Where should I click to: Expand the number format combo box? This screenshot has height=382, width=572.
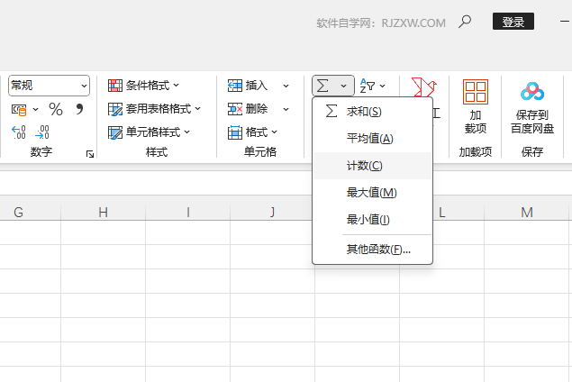click(84, 86)
